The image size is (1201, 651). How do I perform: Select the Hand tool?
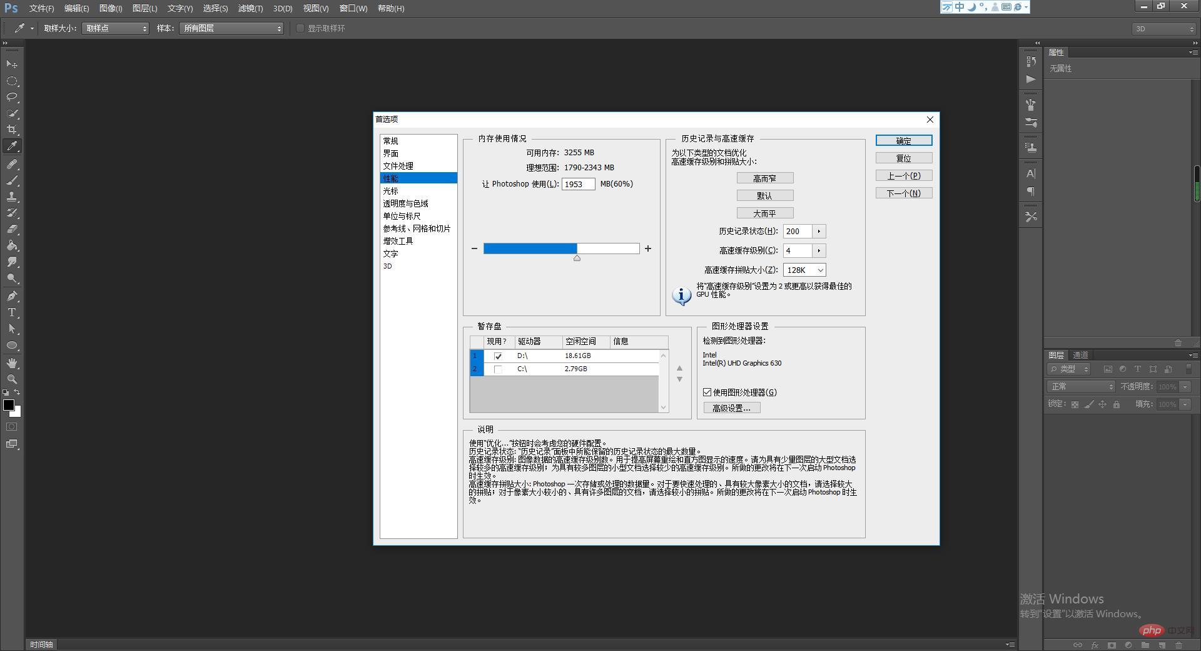click(x=12, y=363)
